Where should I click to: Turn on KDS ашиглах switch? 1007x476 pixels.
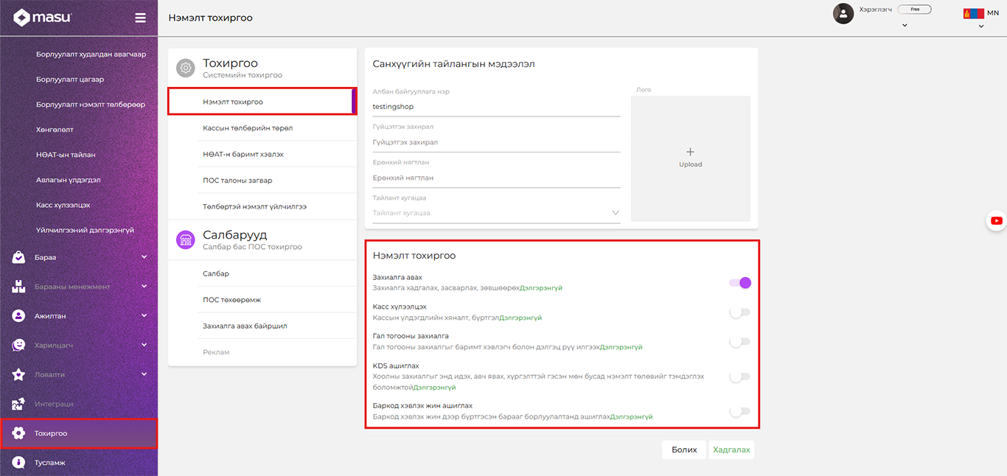click(739, 377)
